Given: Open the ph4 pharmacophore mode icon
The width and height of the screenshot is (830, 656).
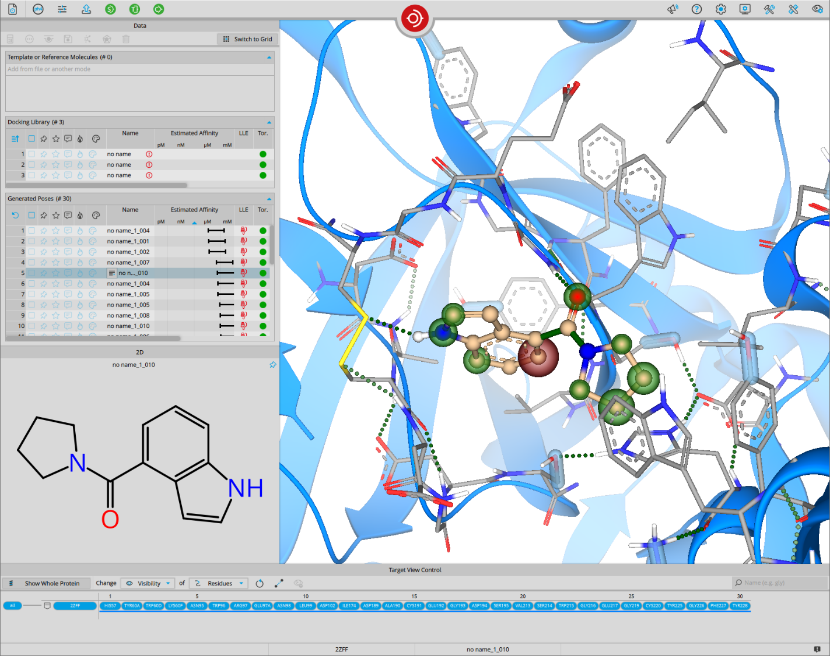Looking at the screenshot, I should coord(38,9).
